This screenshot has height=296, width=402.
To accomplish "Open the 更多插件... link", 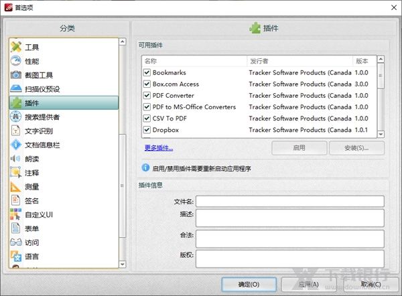I will (159, 148).
